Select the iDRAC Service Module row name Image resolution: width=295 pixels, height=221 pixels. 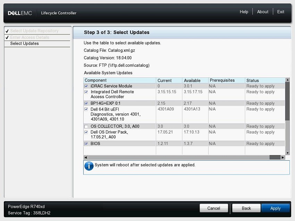111,86
